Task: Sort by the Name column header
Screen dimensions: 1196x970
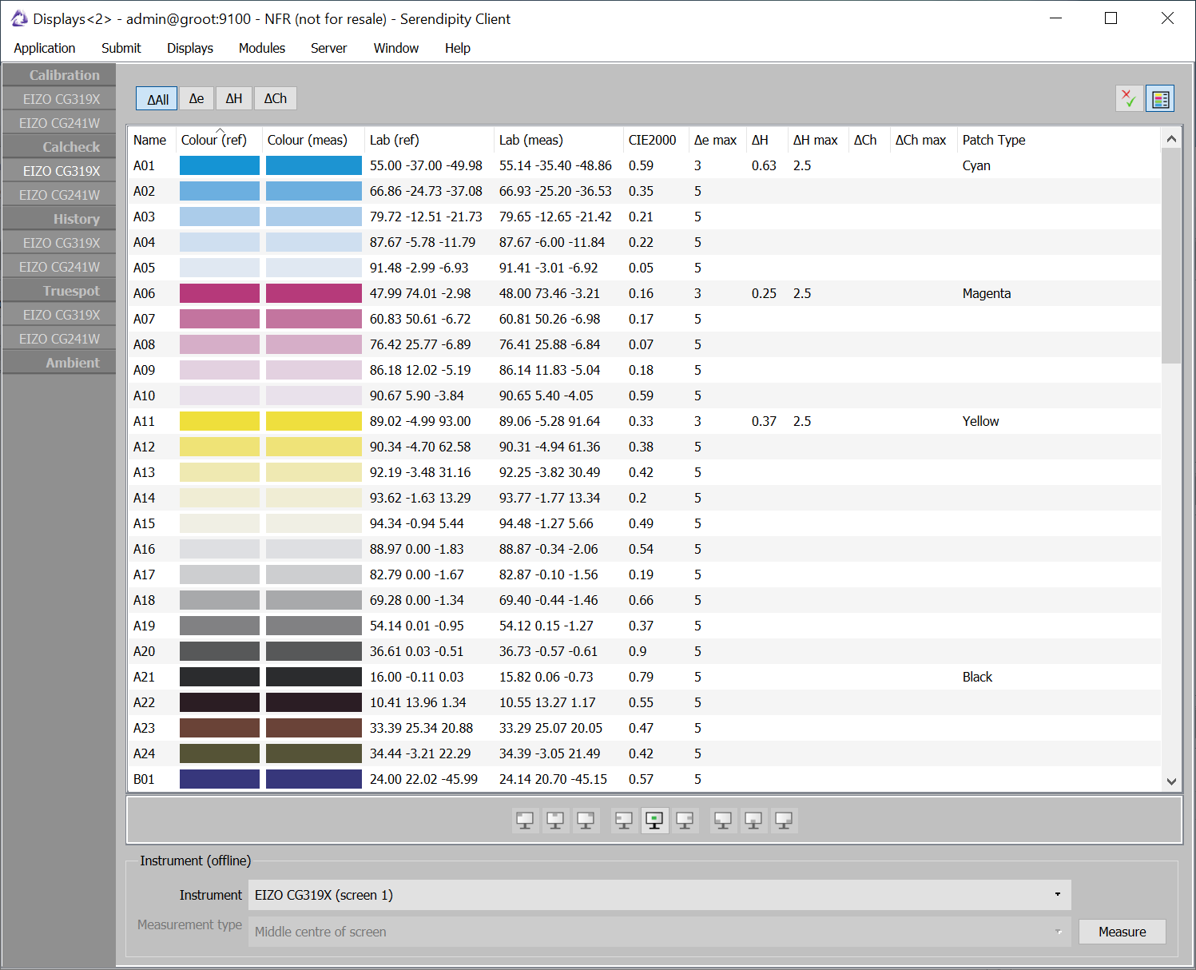Action: pyautogui.click(x=150, y=140)
